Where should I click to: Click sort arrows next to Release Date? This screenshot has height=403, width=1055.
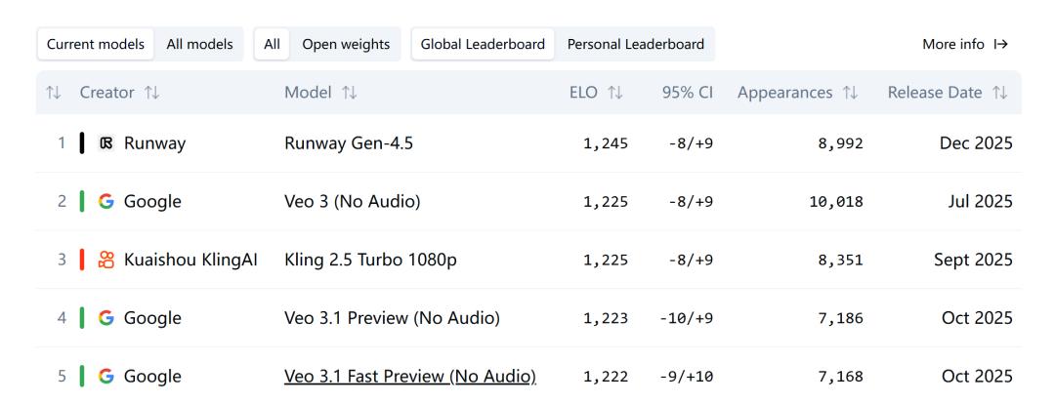click(x=999, y=93)
